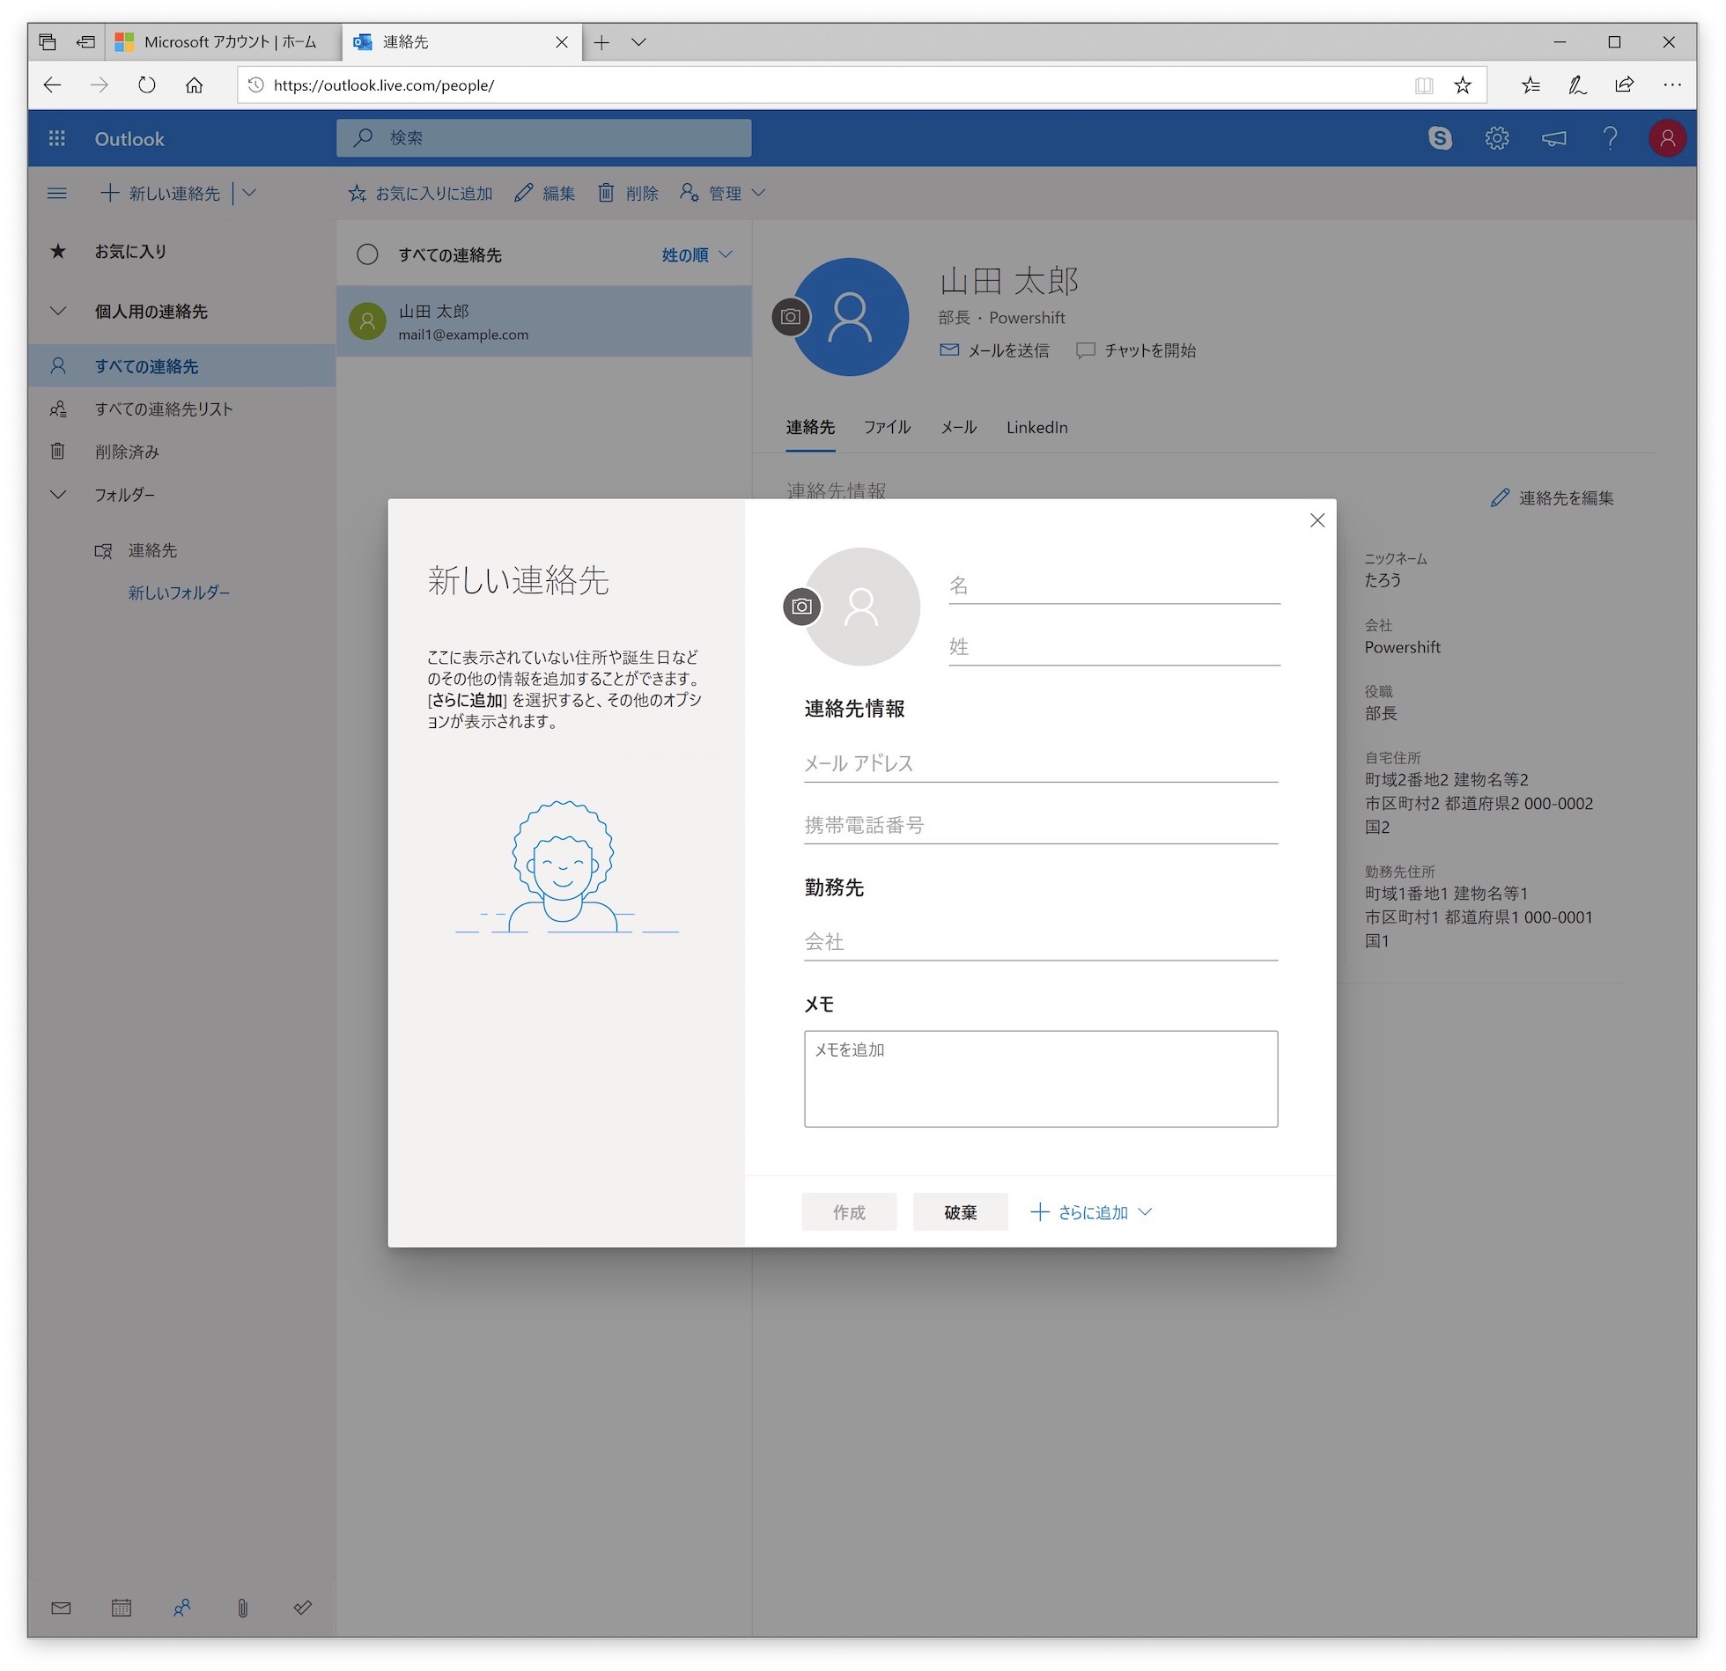Viewport: 1726px width, 1671px height.
Task: Open the LinkedIn tab
Action: tap(1036, 427)
